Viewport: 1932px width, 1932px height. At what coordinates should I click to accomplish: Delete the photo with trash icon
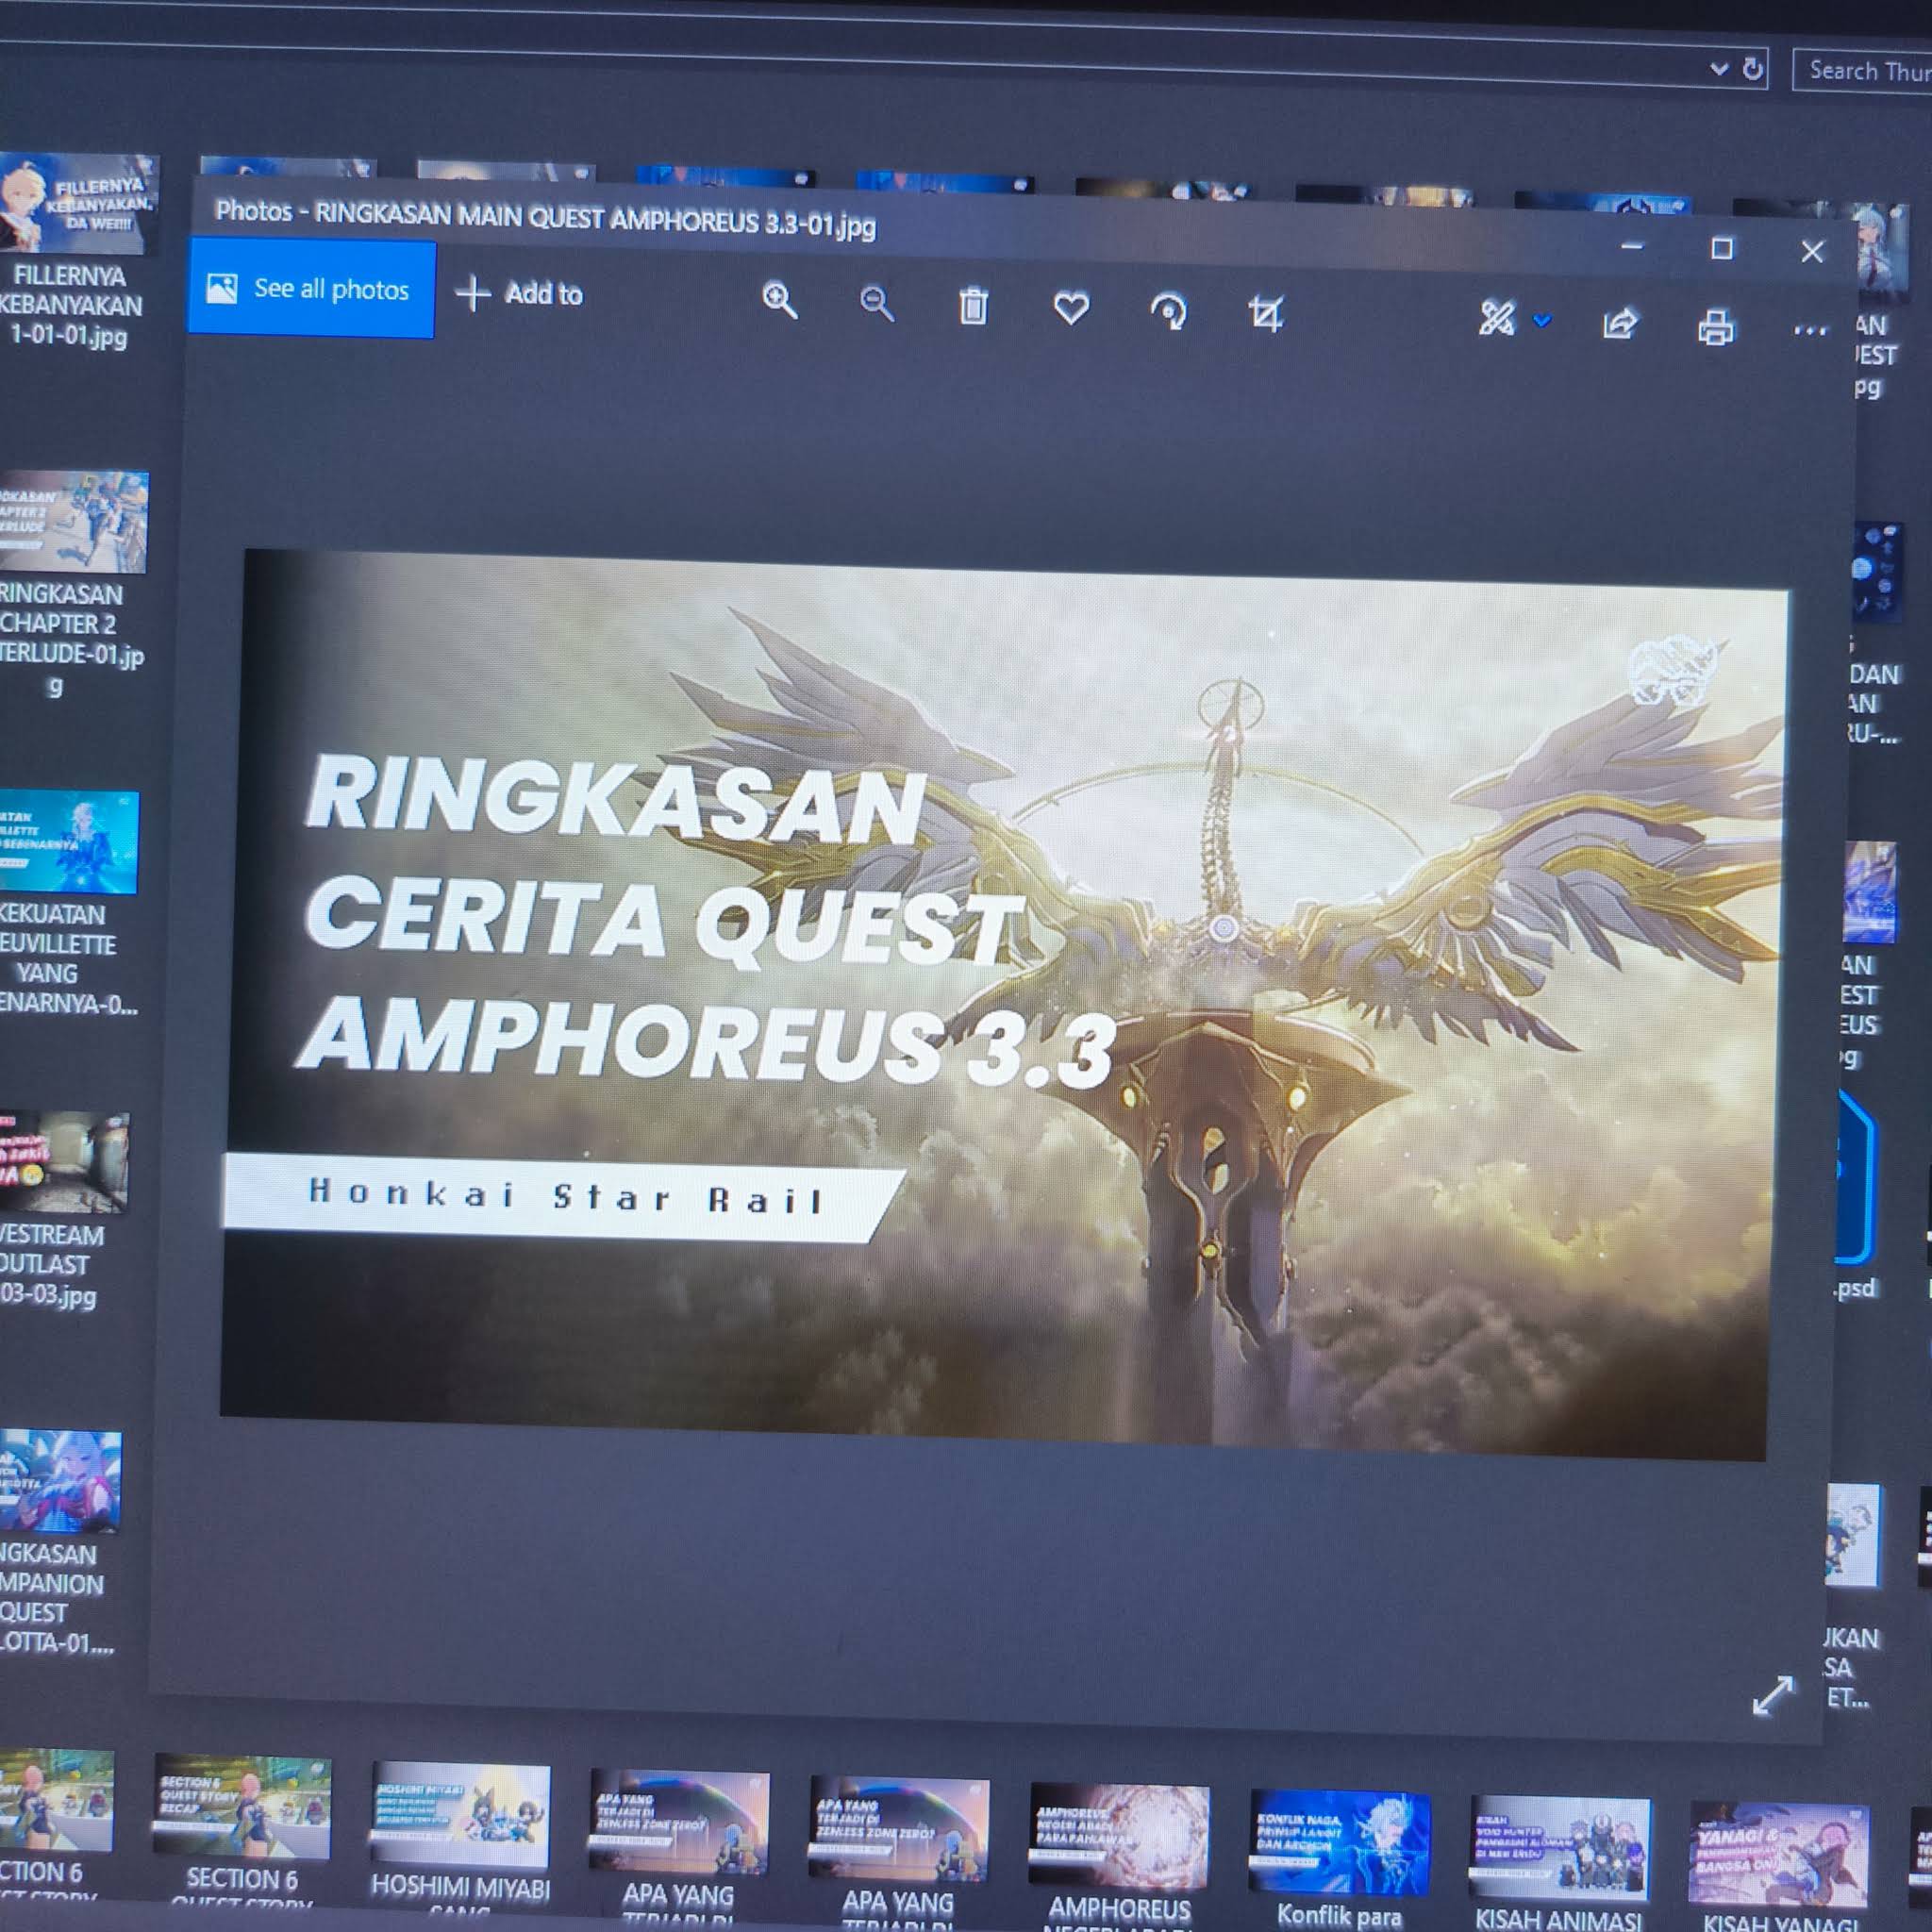973,306
